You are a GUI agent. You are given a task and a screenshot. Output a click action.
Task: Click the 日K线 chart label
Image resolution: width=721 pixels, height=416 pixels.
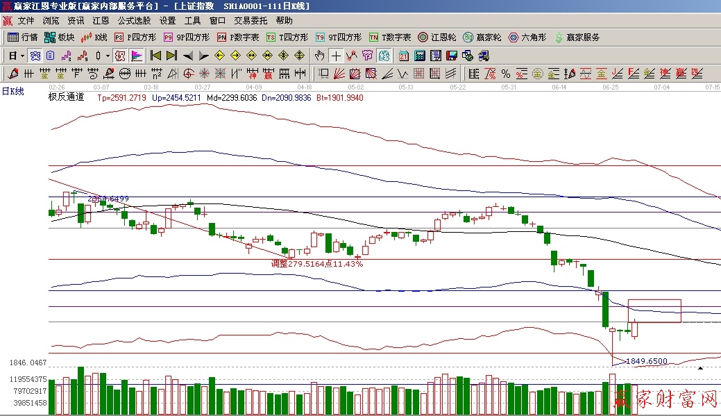click(13, 91)
